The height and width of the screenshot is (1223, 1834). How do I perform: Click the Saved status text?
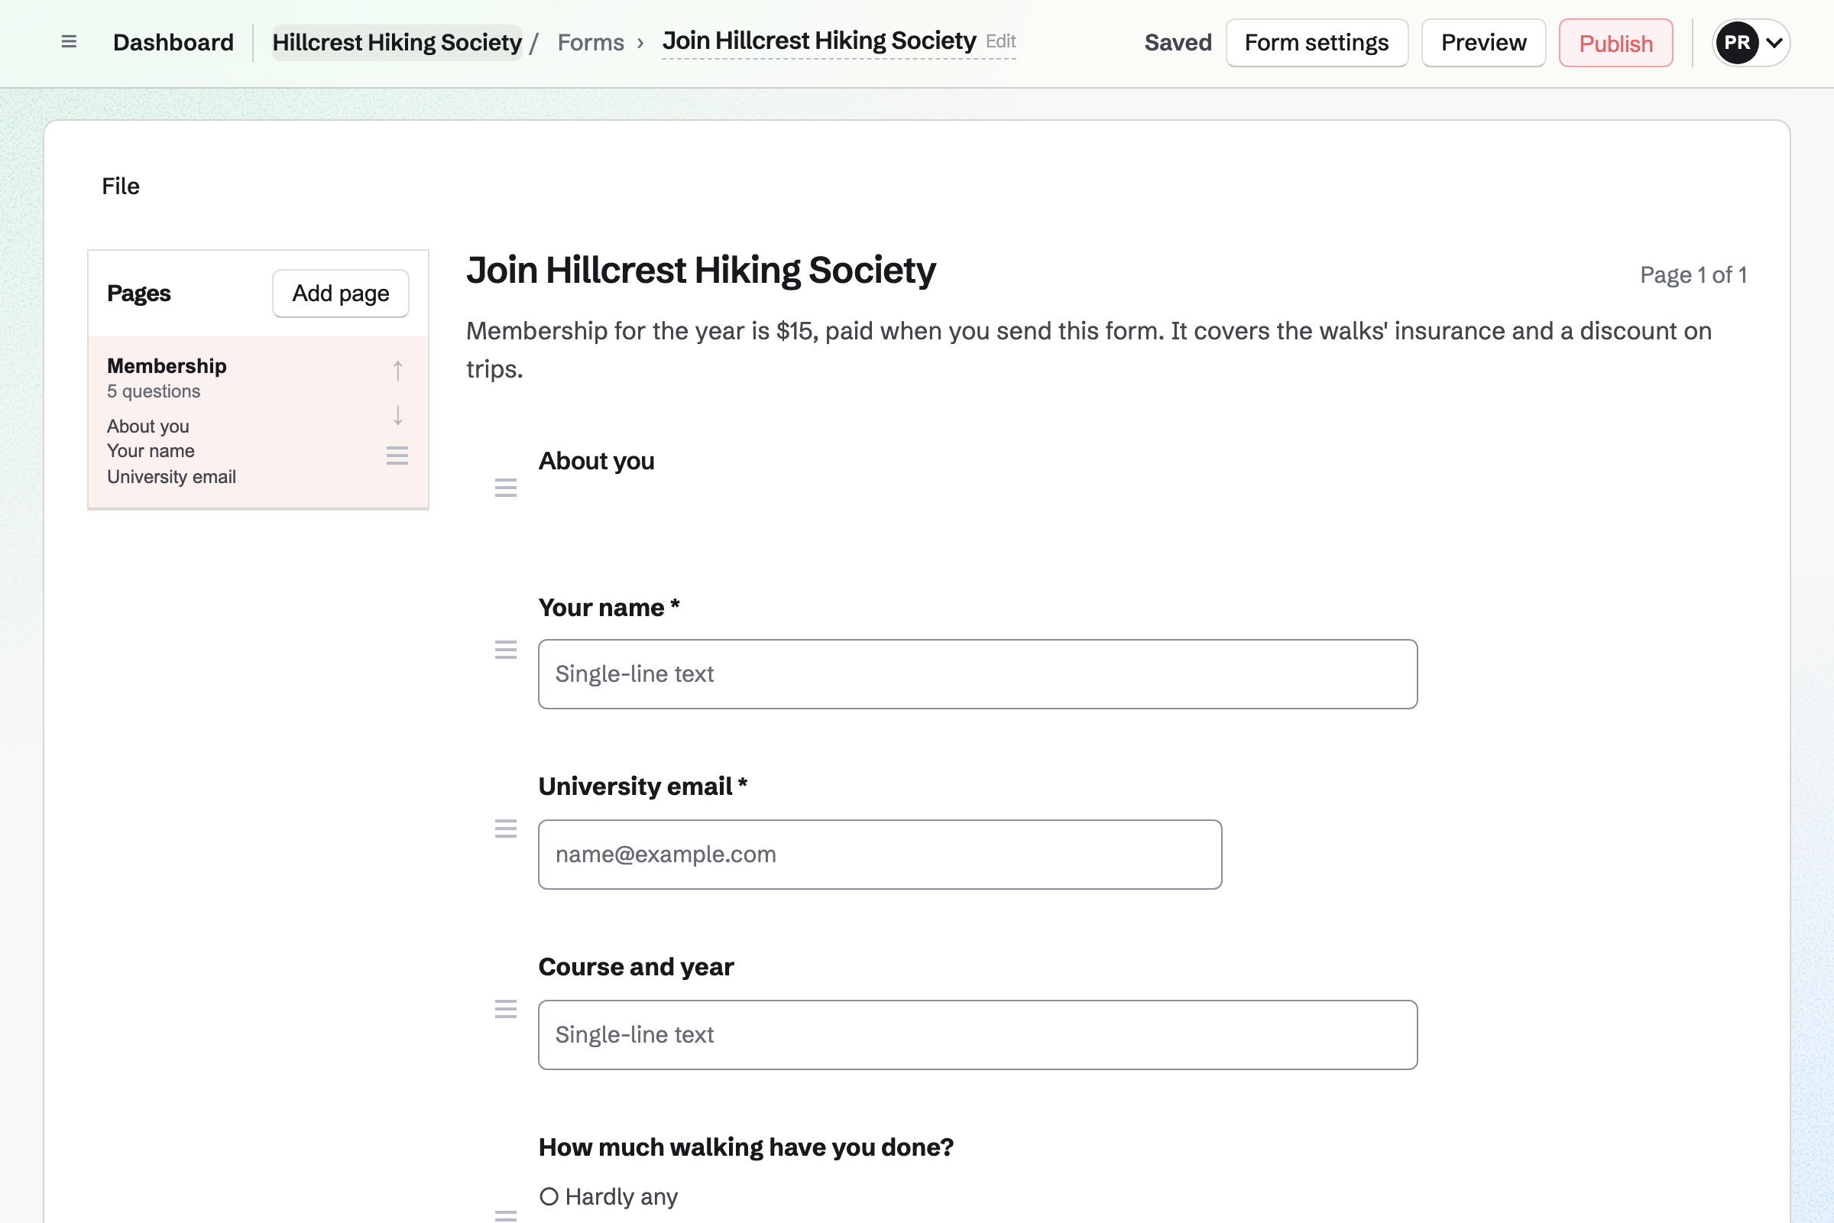point(1178,43)
